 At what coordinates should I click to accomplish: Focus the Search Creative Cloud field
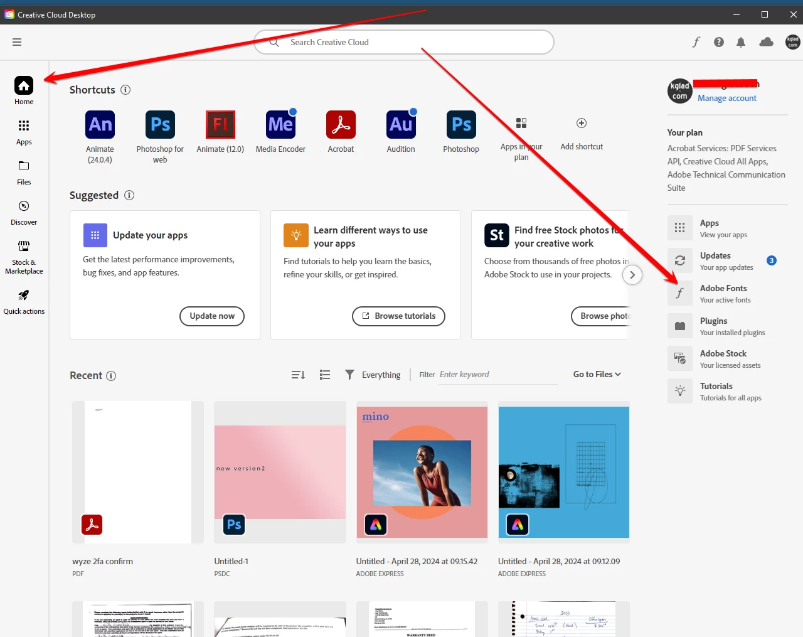tap(404, 42)
